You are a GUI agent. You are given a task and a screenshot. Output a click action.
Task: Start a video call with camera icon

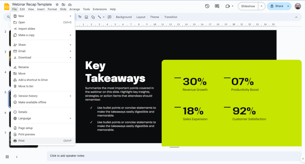coord(228,6)
